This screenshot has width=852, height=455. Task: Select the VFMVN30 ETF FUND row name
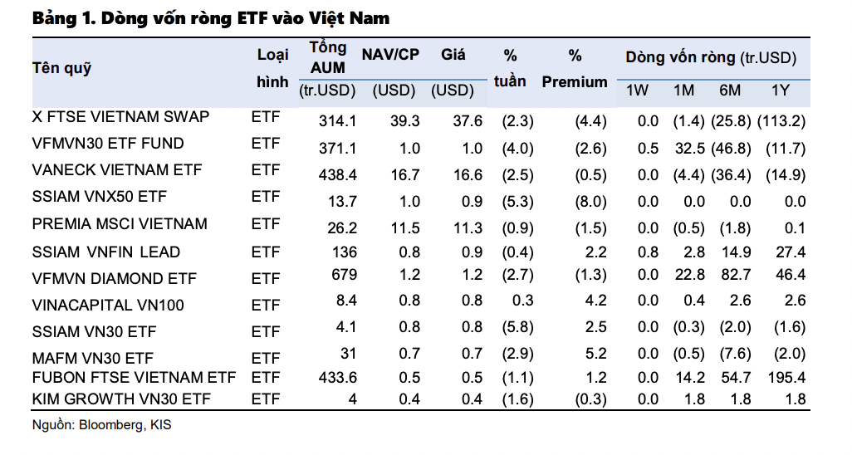tap(108, 144)
